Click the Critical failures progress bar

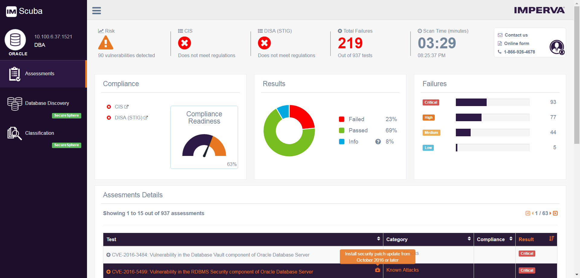coord(492,102)
